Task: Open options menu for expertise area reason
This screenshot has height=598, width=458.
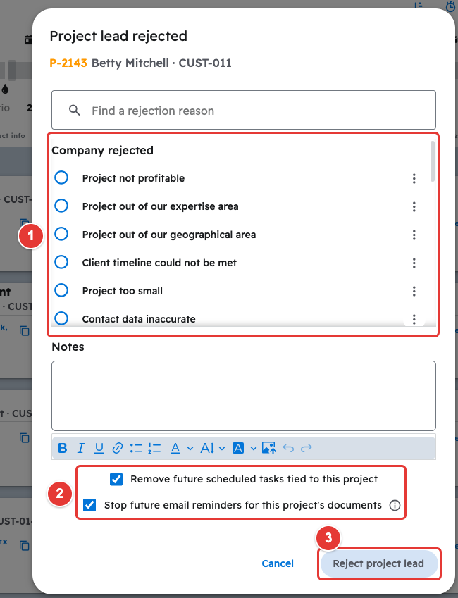Action: click(414, 206)
